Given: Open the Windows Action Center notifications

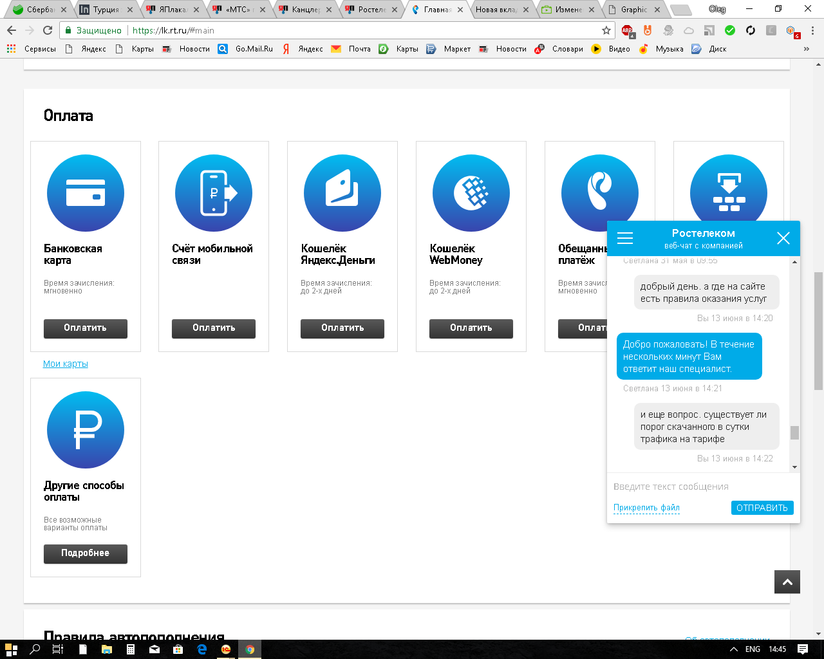Looking at the screenshot, I should click(803, 649).
